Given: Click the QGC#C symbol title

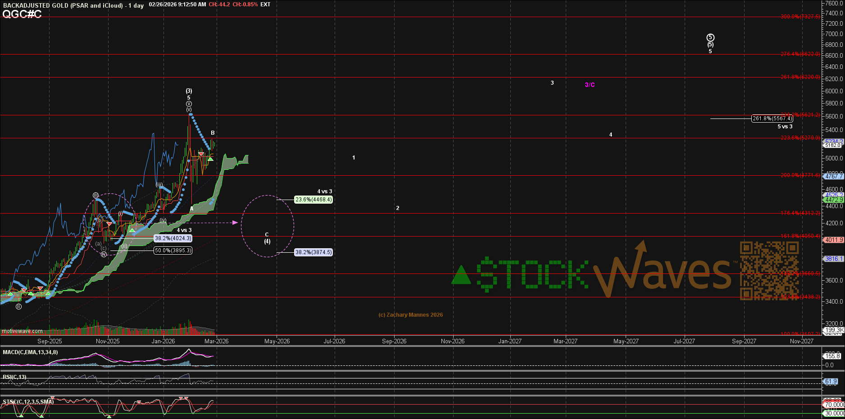Looking at the screenshot, I should pos(22,14).
